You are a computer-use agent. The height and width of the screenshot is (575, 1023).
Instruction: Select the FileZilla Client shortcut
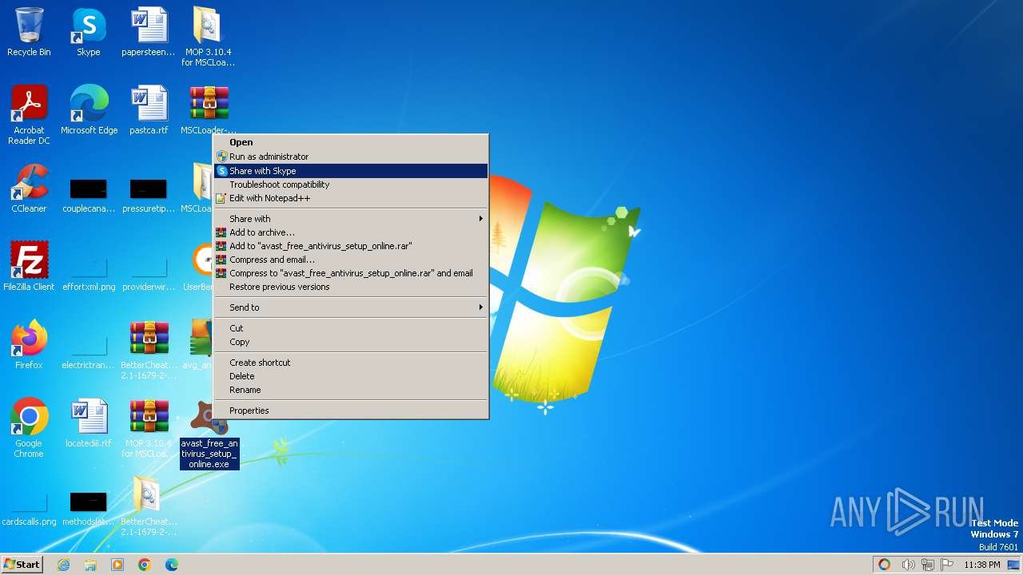29,267
